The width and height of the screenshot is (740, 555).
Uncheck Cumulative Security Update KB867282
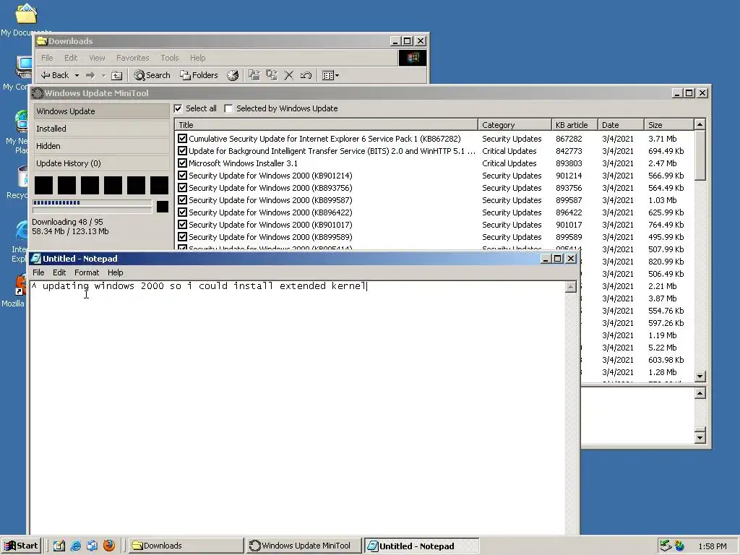coord(182,139)
